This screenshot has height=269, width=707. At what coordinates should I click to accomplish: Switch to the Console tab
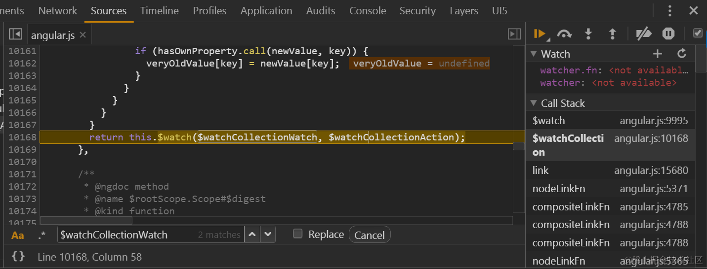368,11
